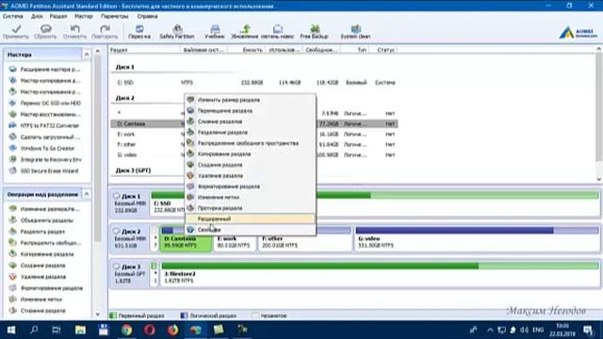Open Safely Partition from the toolbar
Image resolution: width=603 pixels, height=339 pixels.
pyautogui.click(x=177, y=31)
